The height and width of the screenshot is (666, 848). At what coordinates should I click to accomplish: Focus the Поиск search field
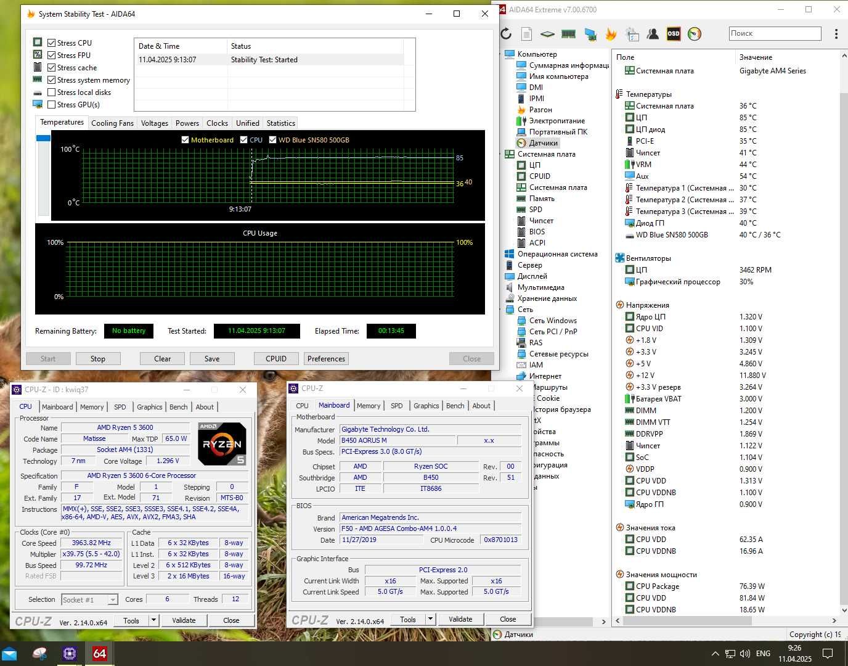[x=775, y=33]
